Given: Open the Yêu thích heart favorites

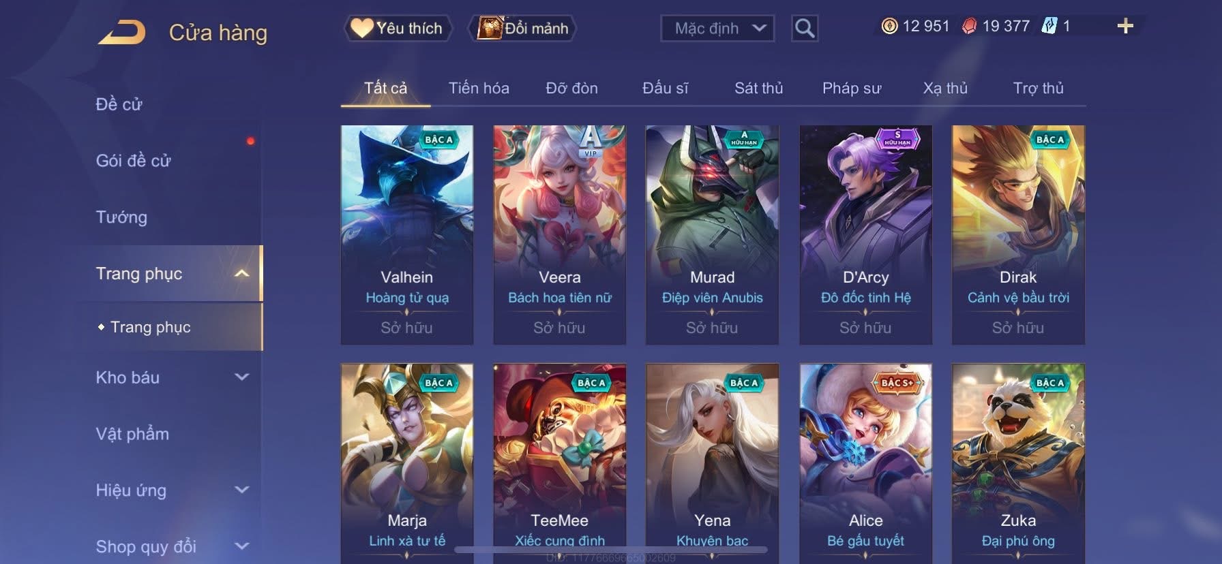Looking at the screenshot, I should click(397, 29).
